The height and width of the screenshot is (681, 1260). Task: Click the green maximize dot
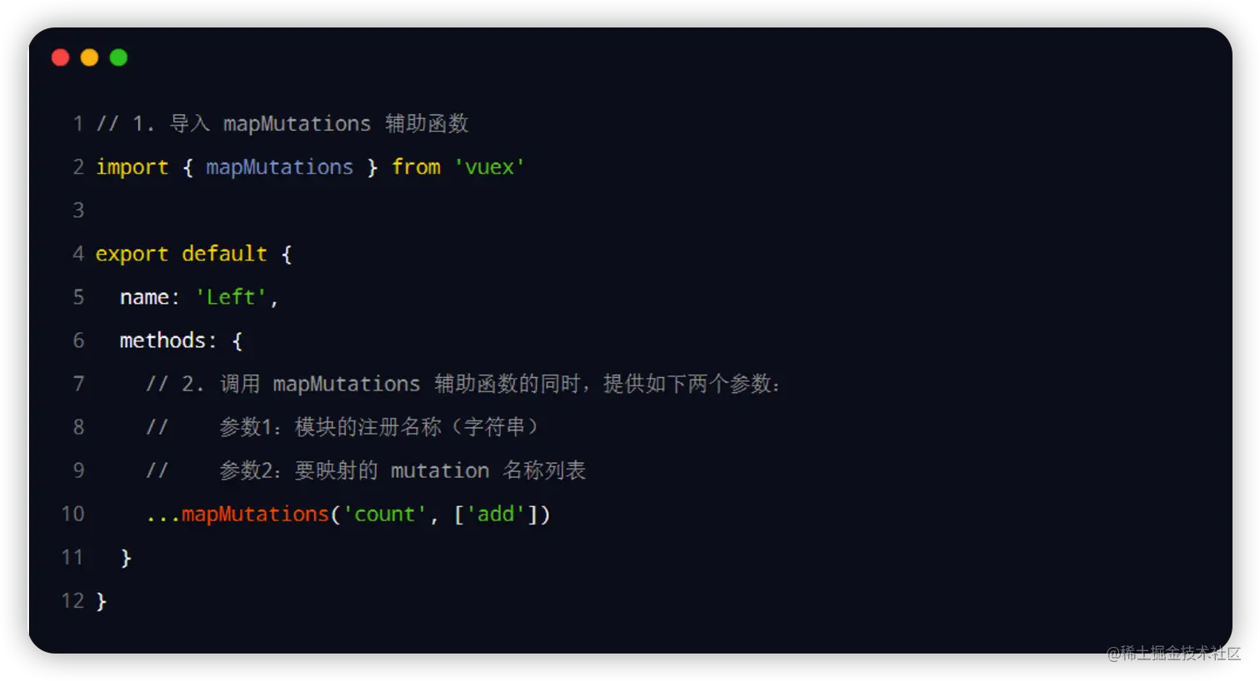click(118, 57)
